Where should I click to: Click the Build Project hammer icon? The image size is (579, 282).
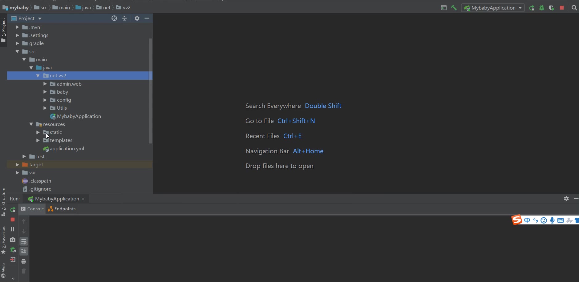pyautogui.click(x=454, y=8)
